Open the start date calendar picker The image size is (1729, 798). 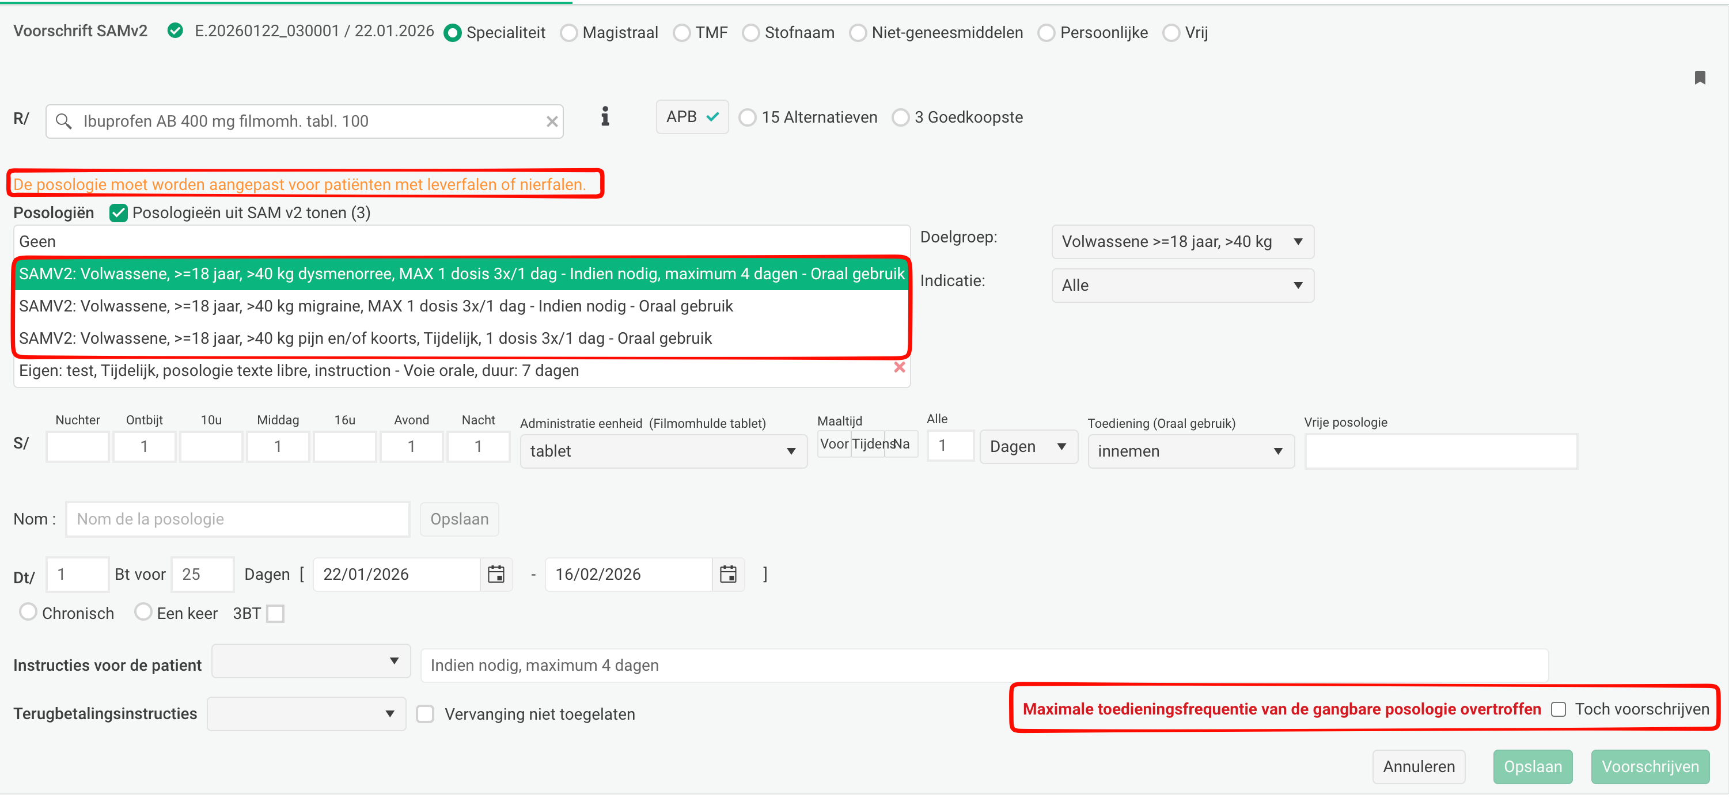[x=495, y=575]
